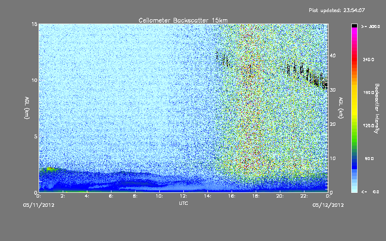Click the '15' tick on the km axis
The height and width of the screenshot is (241, 386).
[34, 24]
